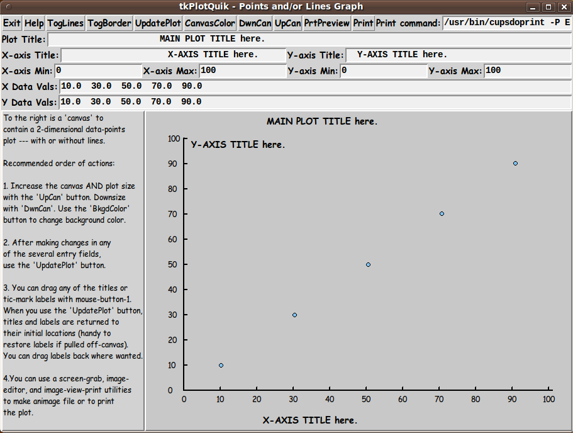The width and height of the screenshot is (573, 433).
Task: Open the CanvasColor chooser
Action: [209, 23]
